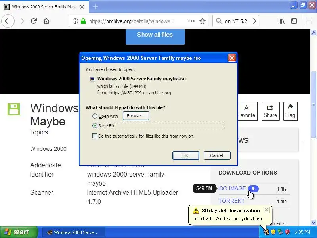
Task: Click the search magnifier icon
Action: [x=219, y=21]
